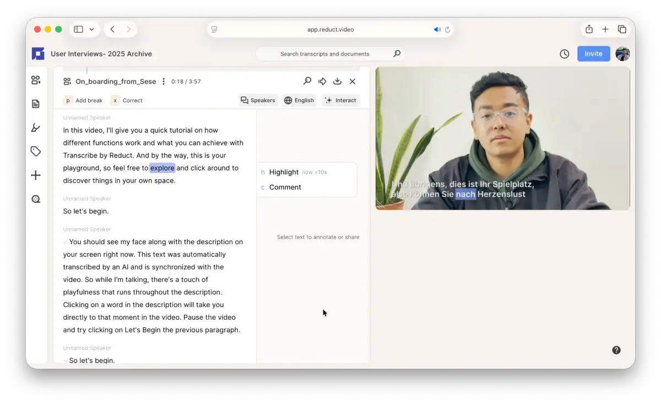Download the transcript via download icon
Screen dimensions: 661x403
pos(337,81)
